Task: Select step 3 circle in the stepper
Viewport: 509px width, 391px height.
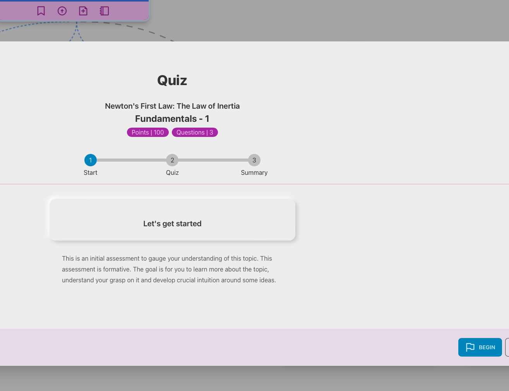Action: [x=254, y=160]
